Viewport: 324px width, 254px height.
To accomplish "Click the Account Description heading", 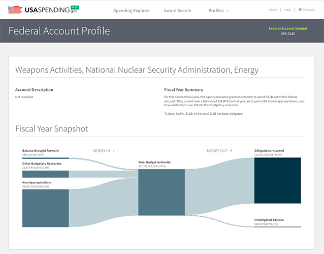I will click(35, 90).
